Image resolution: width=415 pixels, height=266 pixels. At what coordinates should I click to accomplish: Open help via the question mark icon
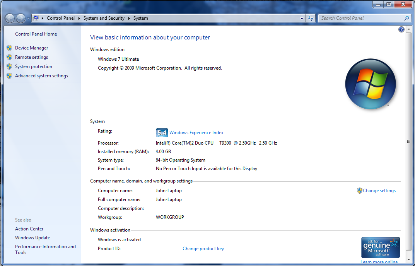click(x=401, y=29)
